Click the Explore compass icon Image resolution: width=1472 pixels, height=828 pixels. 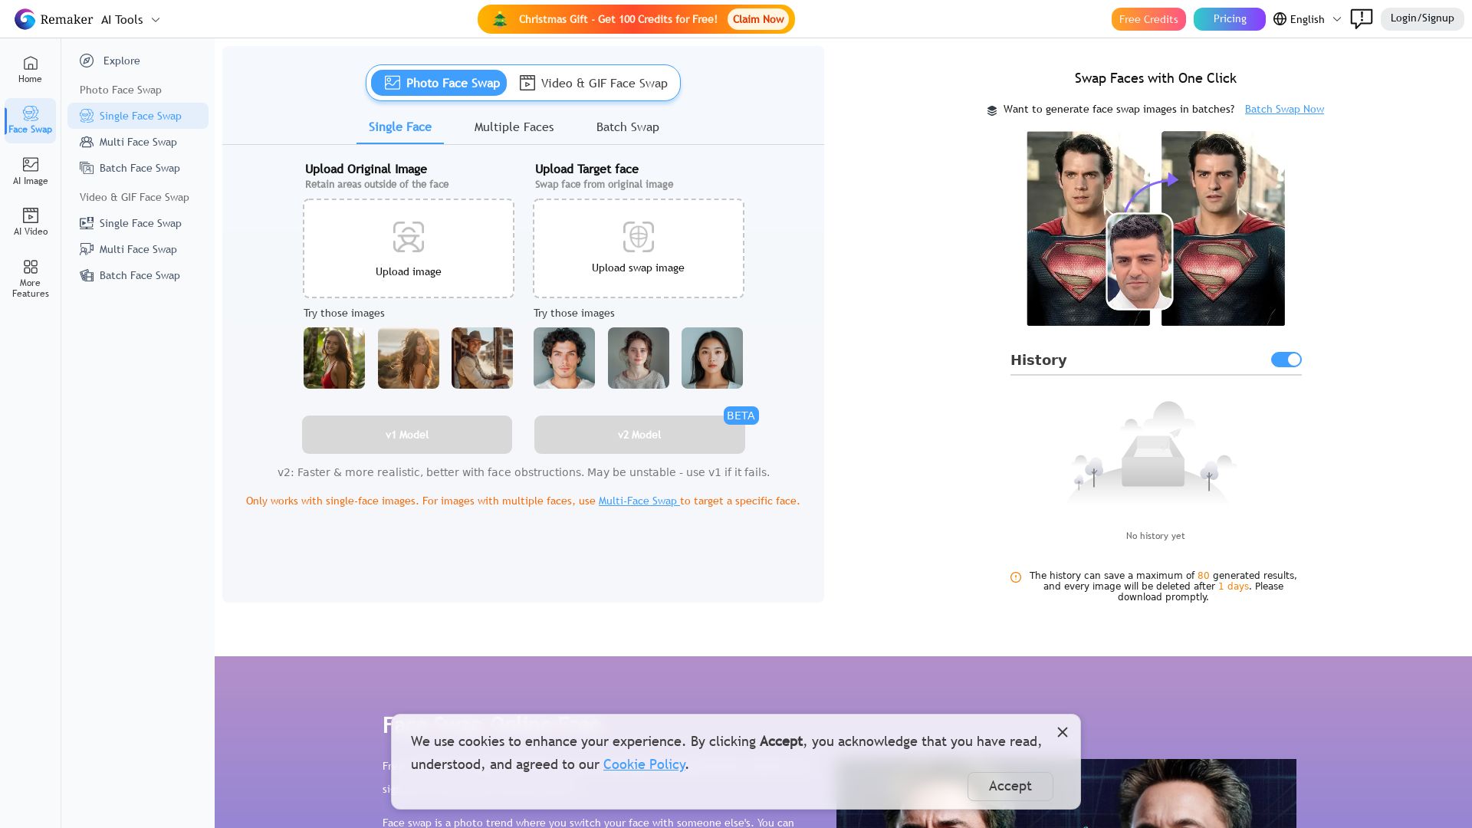(x=87, y=61)
